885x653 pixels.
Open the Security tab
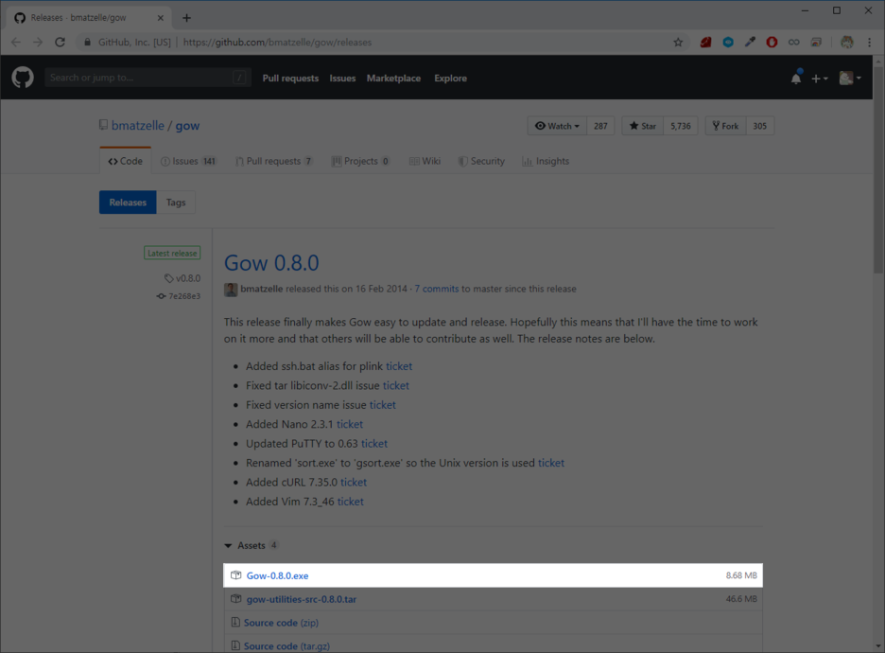481,161
